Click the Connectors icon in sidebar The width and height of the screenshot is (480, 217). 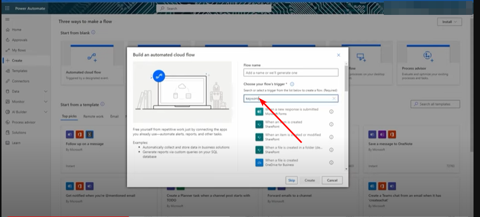(7, 81)
